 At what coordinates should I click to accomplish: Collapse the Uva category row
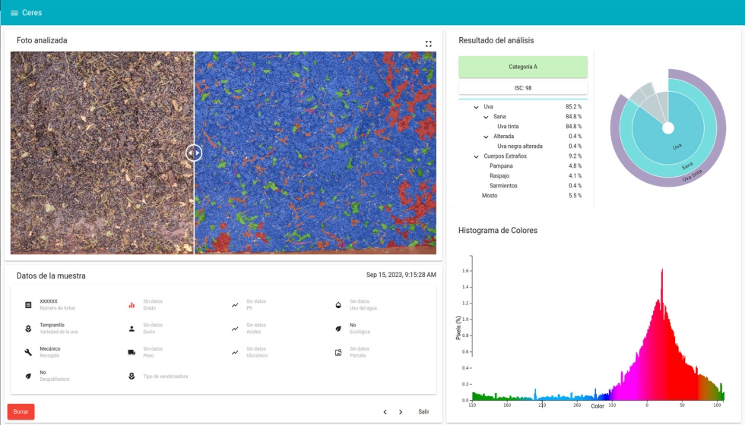(476, 107)
